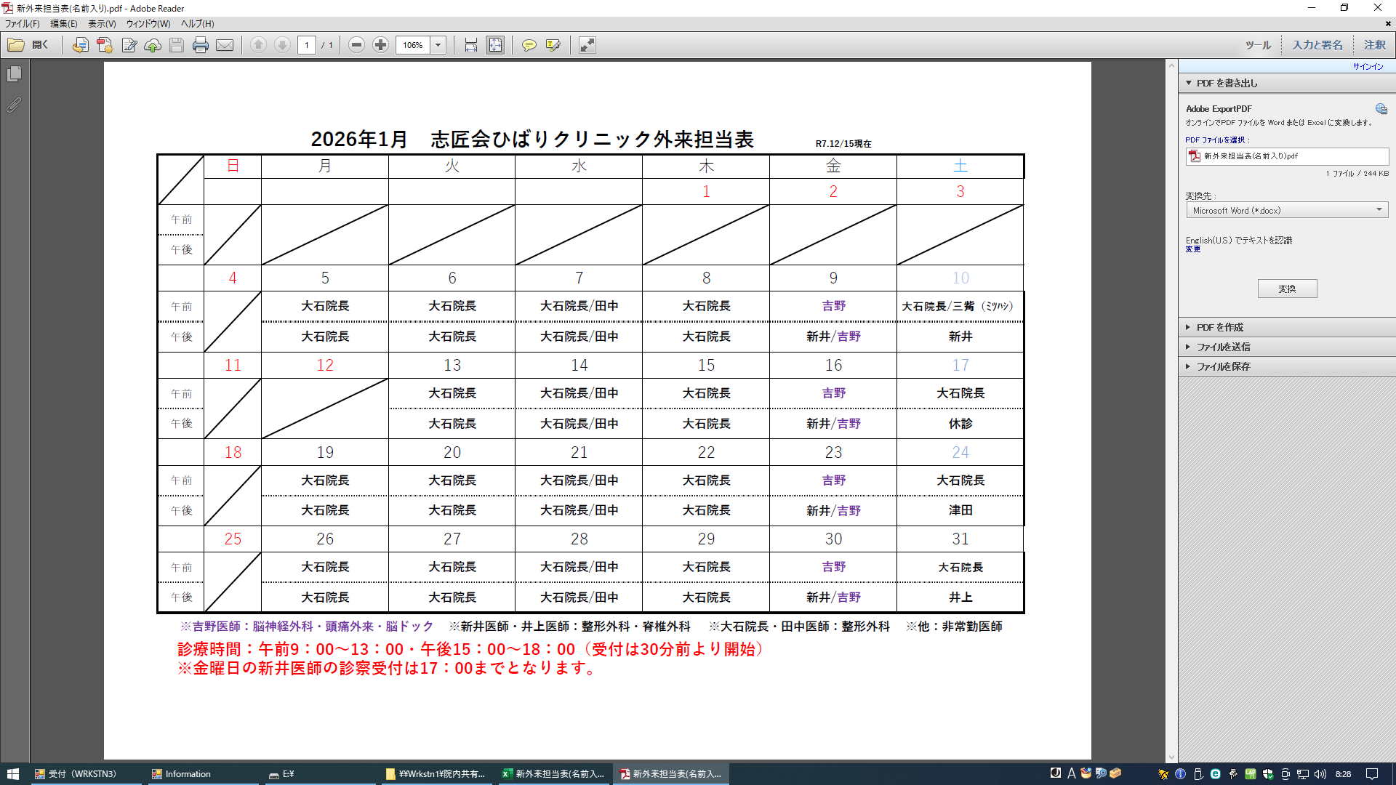Click the zoom in plus button
The image size is (1396, 785).
coord(380,45)
